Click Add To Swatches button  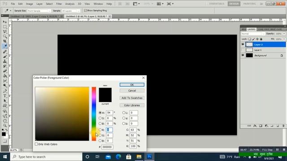tap(132, 98)
